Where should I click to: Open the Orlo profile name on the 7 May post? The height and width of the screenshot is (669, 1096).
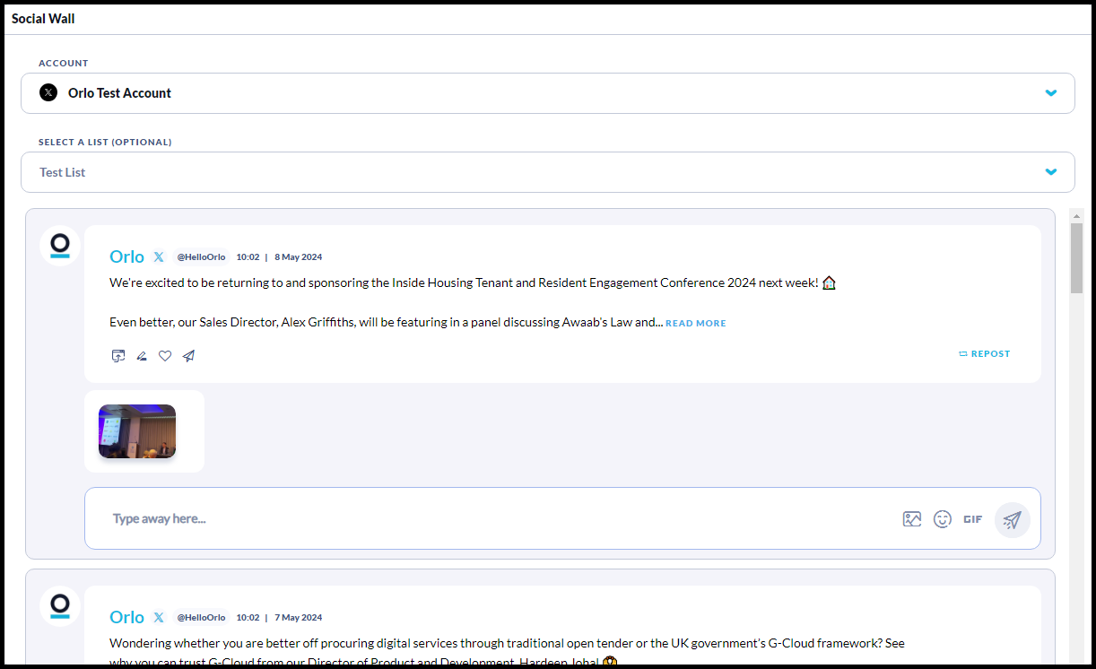(126, 617)
